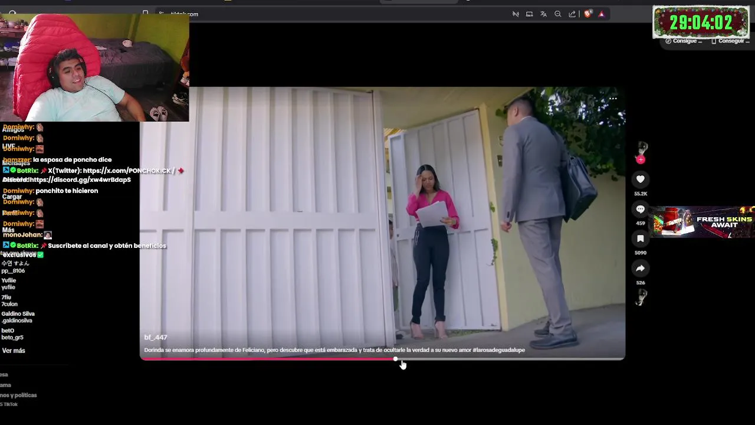Open the Galdino Silva account

(18, 317)
